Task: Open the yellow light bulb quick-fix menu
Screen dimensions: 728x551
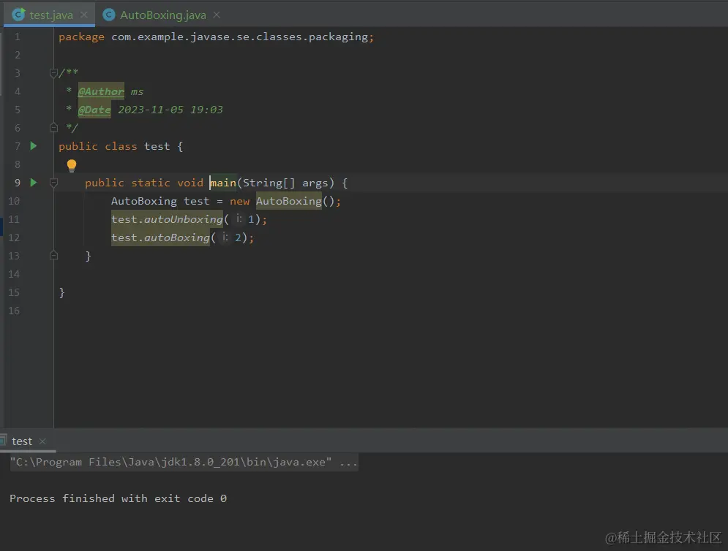Action: point(72,166)
